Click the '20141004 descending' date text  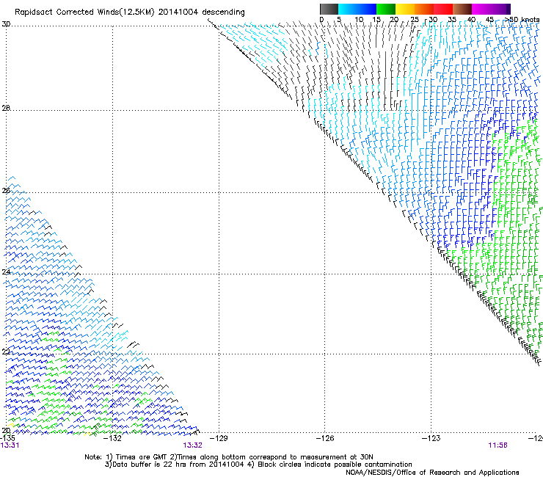pos(202,12)
